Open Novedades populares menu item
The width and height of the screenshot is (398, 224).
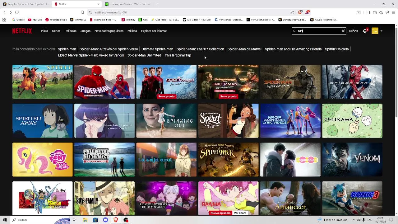pos(109,31)
